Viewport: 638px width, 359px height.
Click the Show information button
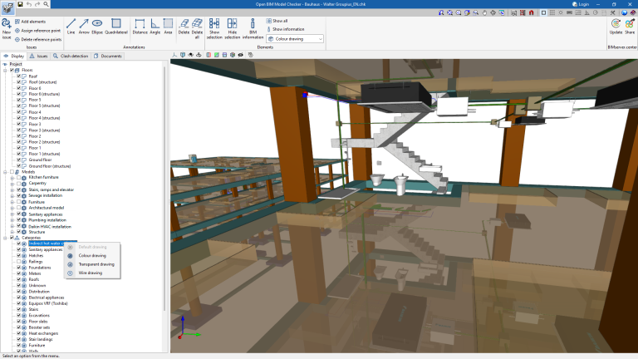tap(285, 29)
